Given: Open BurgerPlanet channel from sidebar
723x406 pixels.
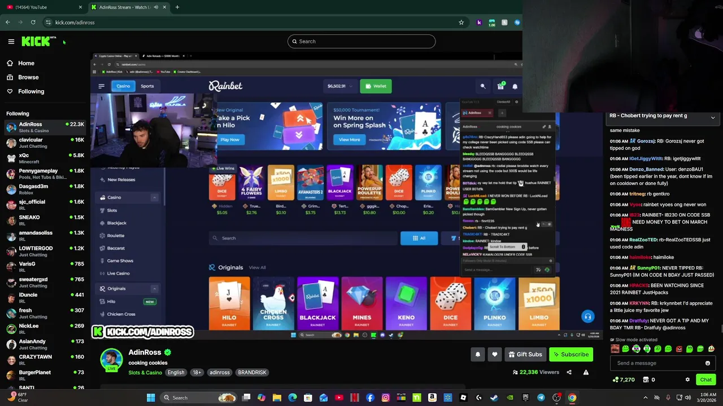Looking at the screenshot, I should [45, 376].
